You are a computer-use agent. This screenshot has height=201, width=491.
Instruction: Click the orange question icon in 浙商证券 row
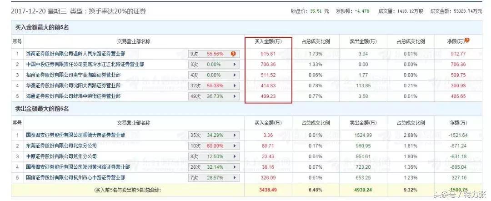233,54
